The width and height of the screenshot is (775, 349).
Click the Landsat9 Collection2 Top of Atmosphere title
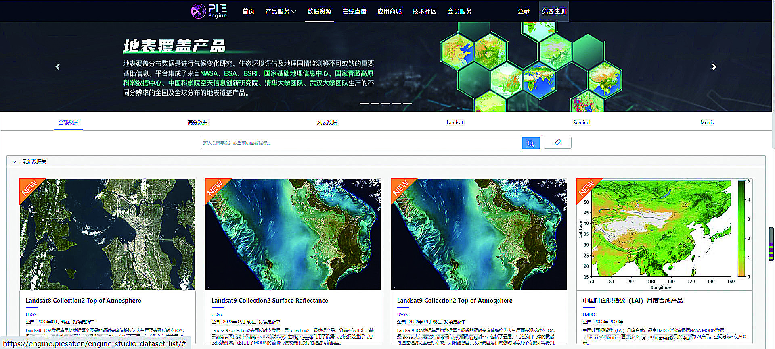coord(455,301)
